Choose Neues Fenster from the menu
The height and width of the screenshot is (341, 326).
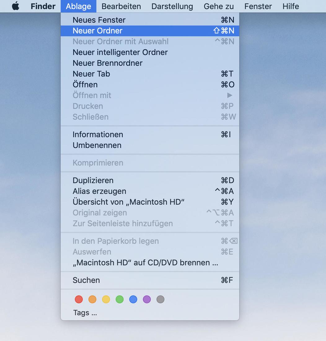click(x=150, y=20)
